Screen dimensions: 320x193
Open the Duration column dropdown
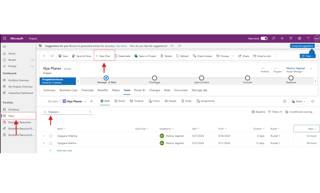click(x=263, y=129)
